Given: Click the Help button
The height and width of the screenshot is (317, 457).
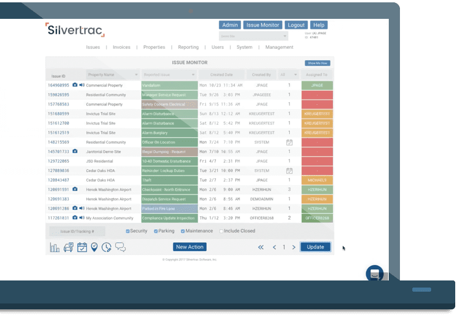Looking at the screenshot, I should pos(319,25).
